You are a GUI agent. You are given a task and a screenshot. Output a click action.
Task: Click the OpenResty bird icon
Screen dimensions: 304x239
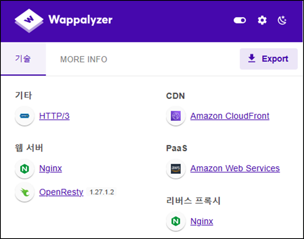(x=25, y=192)
